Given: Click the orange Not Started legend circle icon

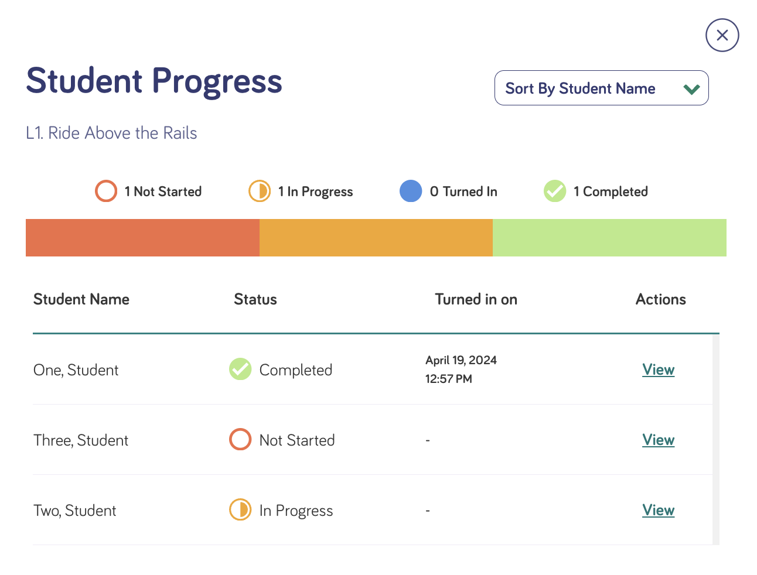Looking at the screenshot, I should point(106,191).
